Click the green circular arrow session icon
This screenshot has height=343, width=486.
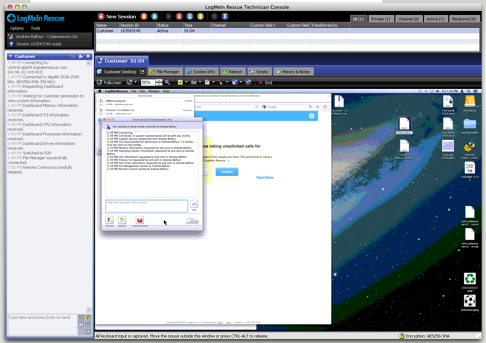155,16
